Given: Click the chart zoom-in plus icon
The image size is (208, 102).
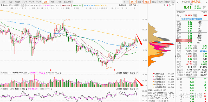Looking at the screenshot, I should pos(124,2).
